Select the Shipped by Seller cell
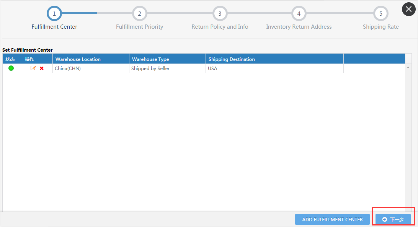 150,69
